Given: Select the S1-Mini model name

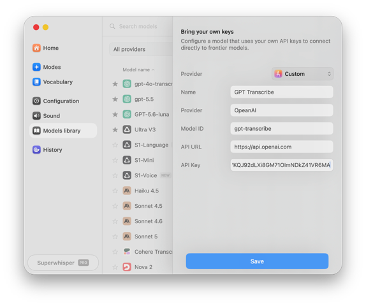Looking at the screenshot, I should 144,160.
